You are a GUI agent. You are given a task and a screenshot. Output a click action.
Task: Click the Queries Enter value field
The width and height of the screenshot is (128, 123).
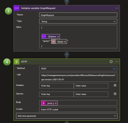click(91, 94)
